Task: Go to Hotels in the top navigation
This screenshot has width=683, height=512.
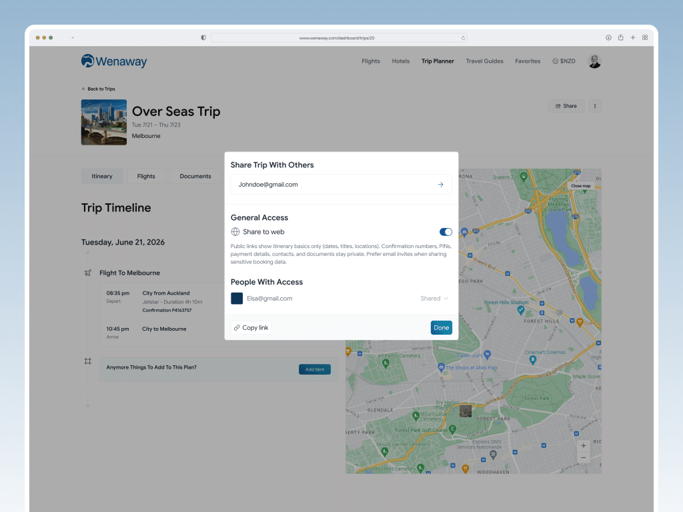Action: (x=401, y=61)
